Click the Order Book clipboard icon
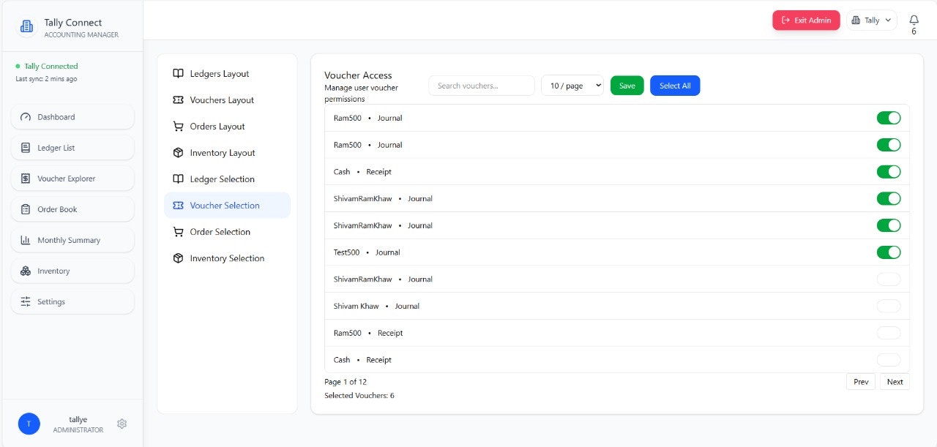The height and width of the screenshot is (447, 937). [26, 209]
